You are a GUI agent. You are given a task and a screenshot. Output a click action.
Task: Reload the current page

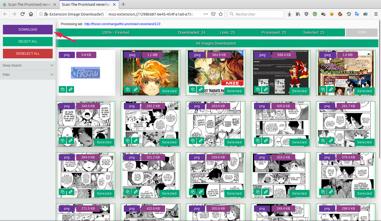point(23,14)
